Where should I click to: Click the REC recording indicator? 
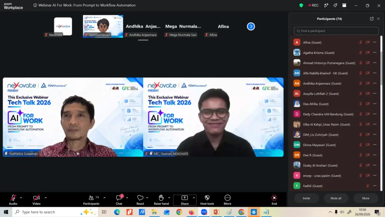tap(314, 5)
